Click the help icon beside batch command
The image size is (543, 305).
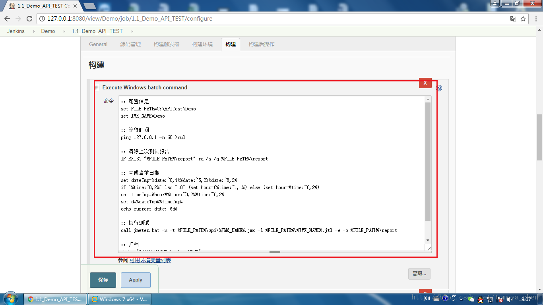tap(439, 88)
